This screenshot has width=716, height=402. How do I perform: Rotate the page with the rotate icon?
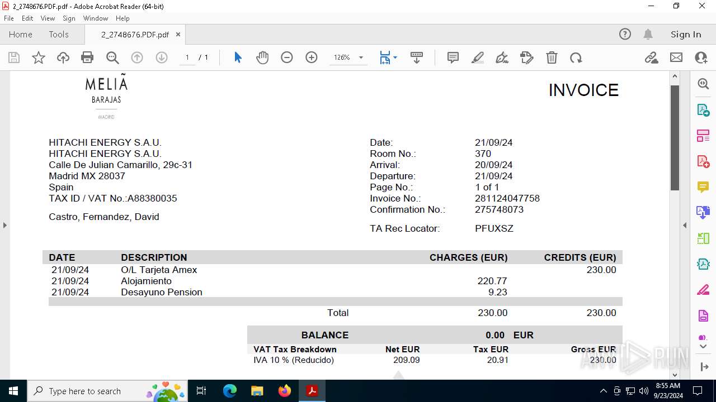(x=576, y=58)
